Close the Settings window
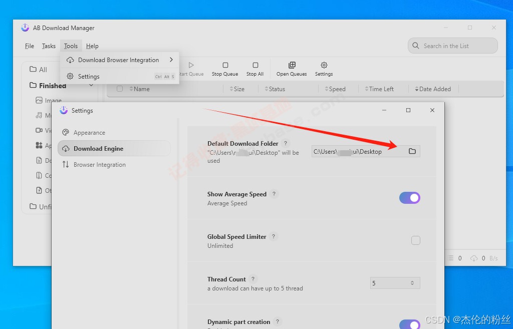 [432, 110]
